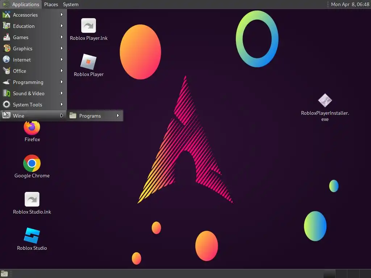Click the show desktop icon in bottom panel
Screen dimensions: 371x278
tap(4, 274)
